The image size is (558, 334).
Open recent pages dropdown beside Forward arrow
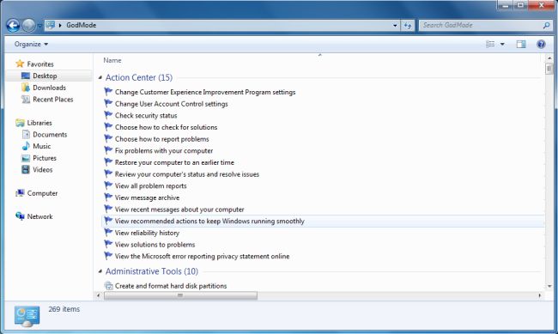39,26
